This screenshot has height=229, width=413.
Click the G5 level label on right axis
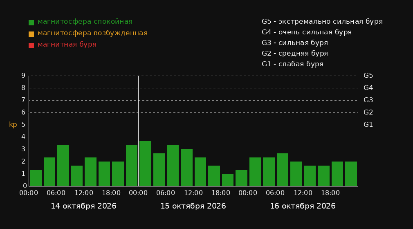tap(368, 76)
